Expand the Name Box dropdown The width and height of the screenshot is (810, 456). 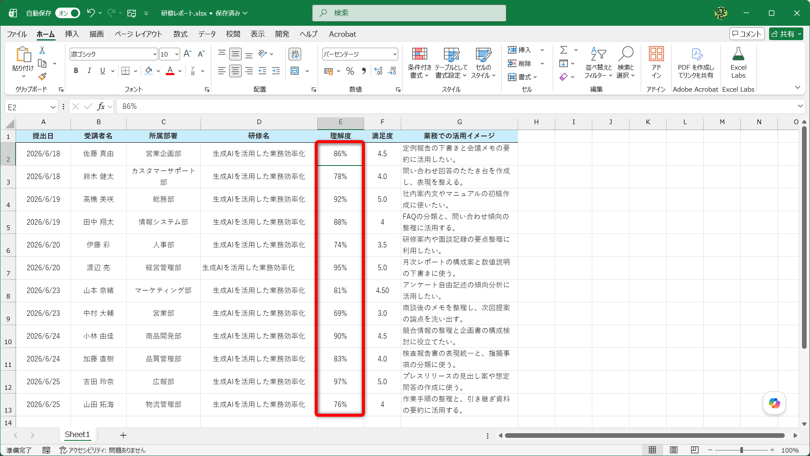pyautogui.click(x=53, y=107)
